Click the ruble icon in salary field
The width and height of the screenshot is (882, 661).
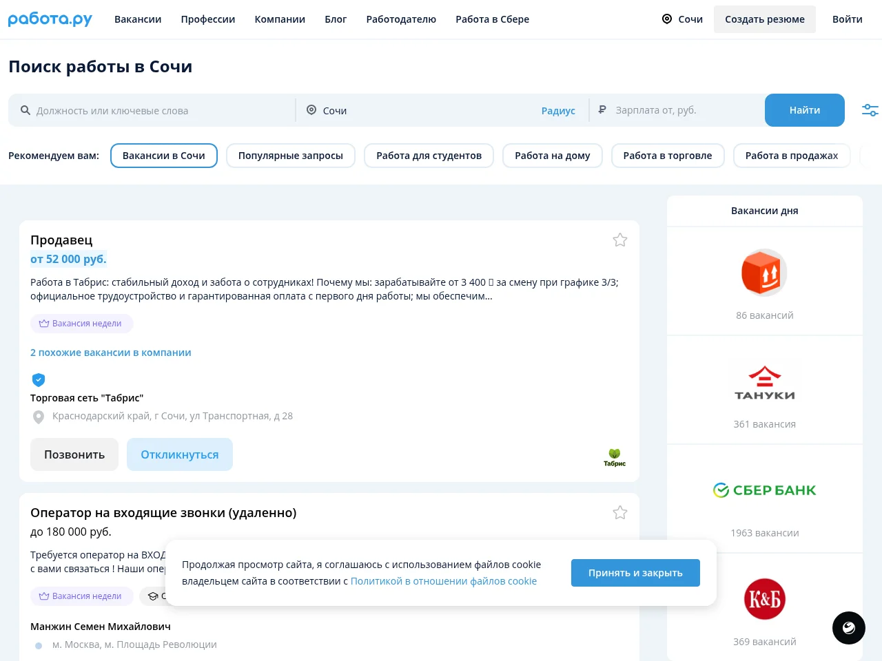coord(602,109)
